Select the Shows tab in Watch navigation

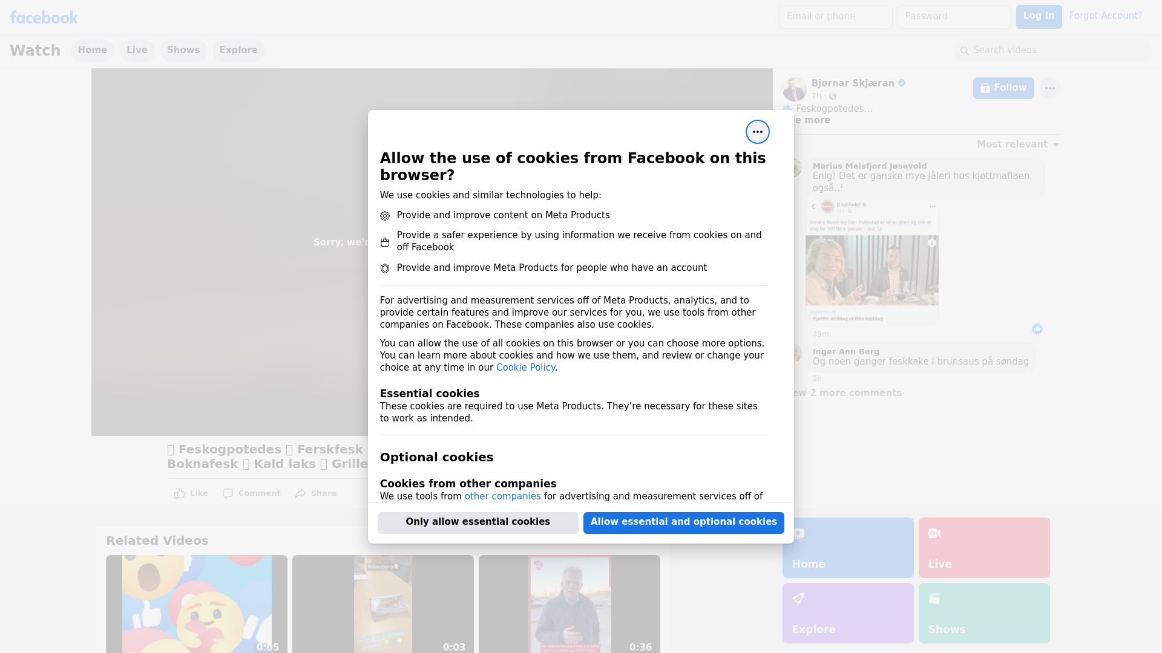coord(183,51)
